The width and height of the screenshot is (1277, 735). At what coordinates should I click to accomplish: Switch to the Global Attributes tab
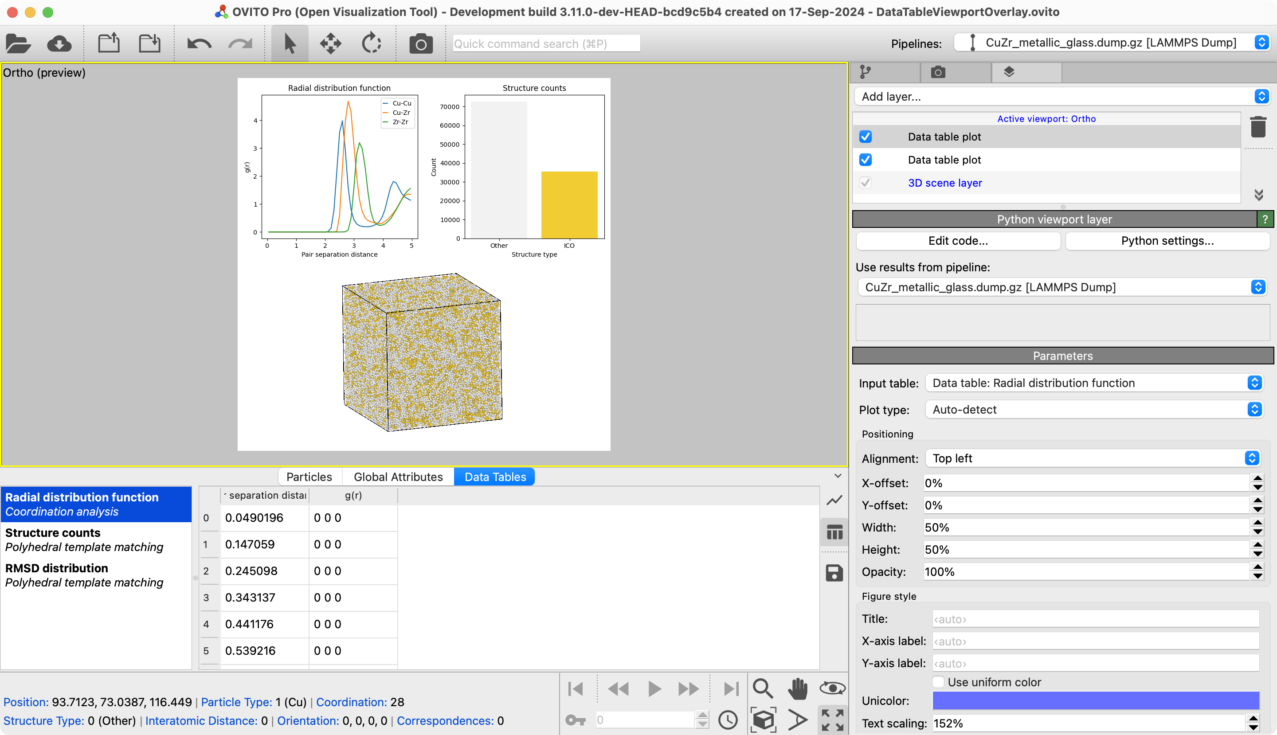(398, 477)
